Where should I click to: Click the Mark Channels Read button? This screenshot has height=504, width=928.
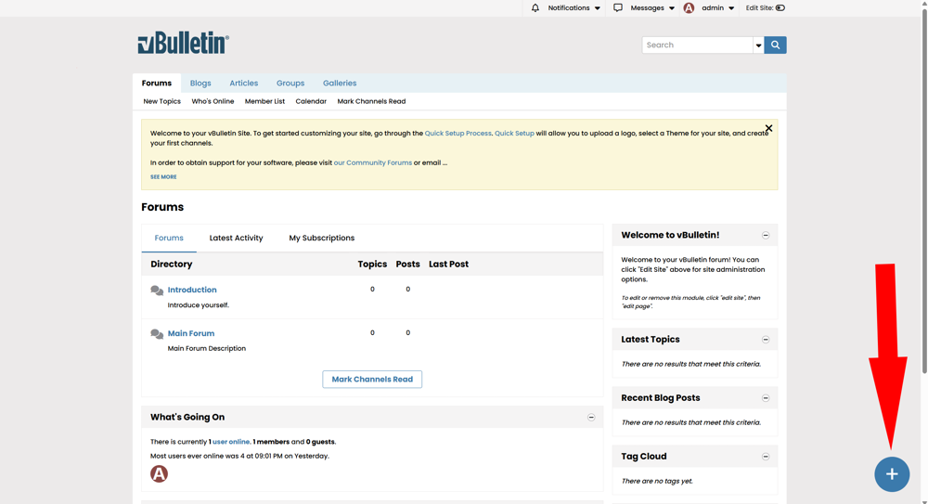(x=372, y=379)
